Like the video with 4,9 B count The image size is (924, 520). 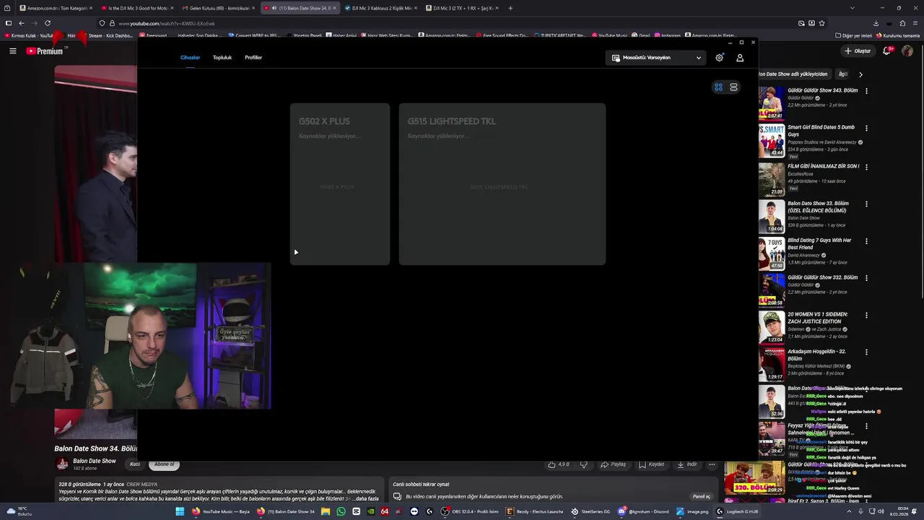coord(560,464)
